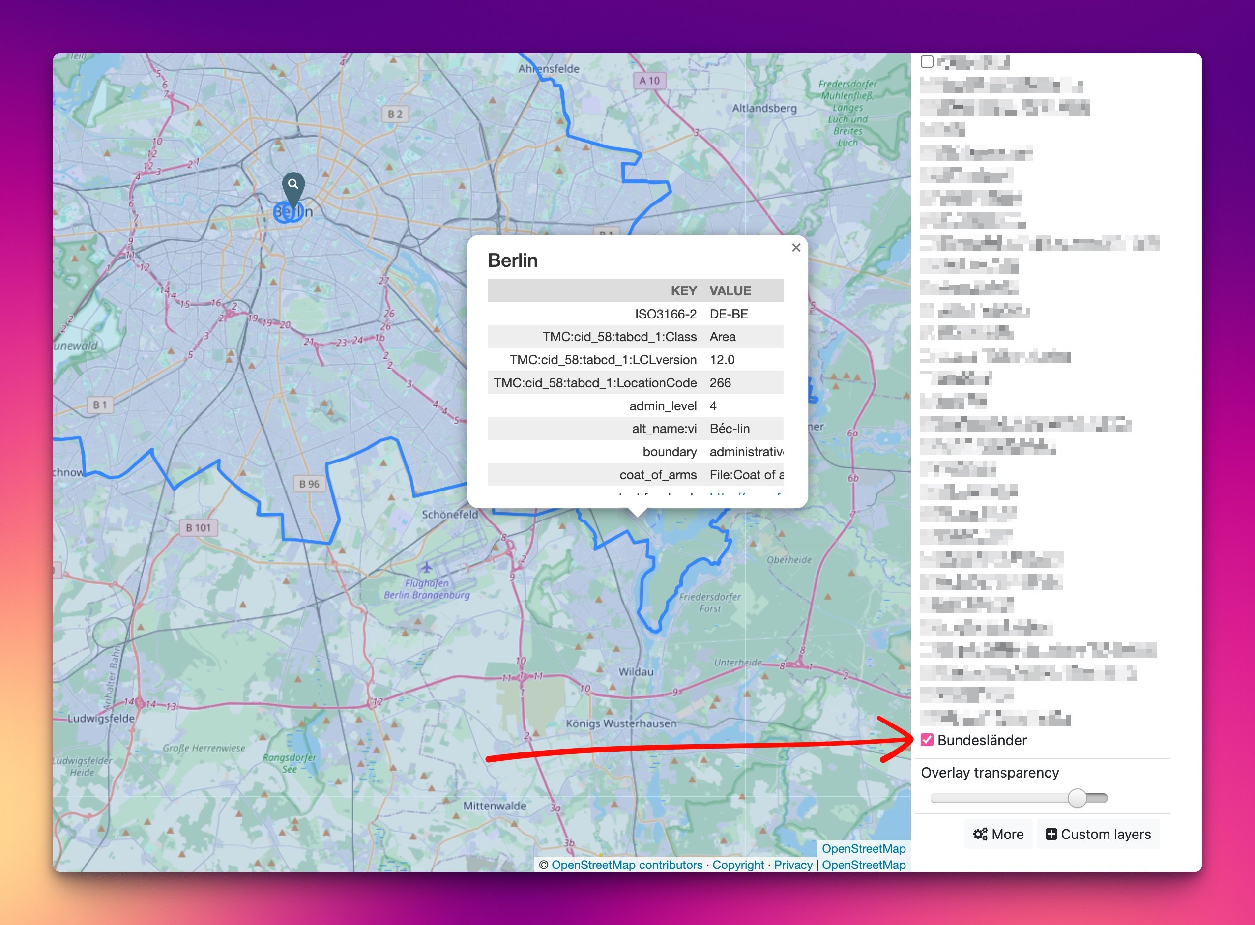
Task: Click the B 2 road shield
Action: tap(395, 114)
